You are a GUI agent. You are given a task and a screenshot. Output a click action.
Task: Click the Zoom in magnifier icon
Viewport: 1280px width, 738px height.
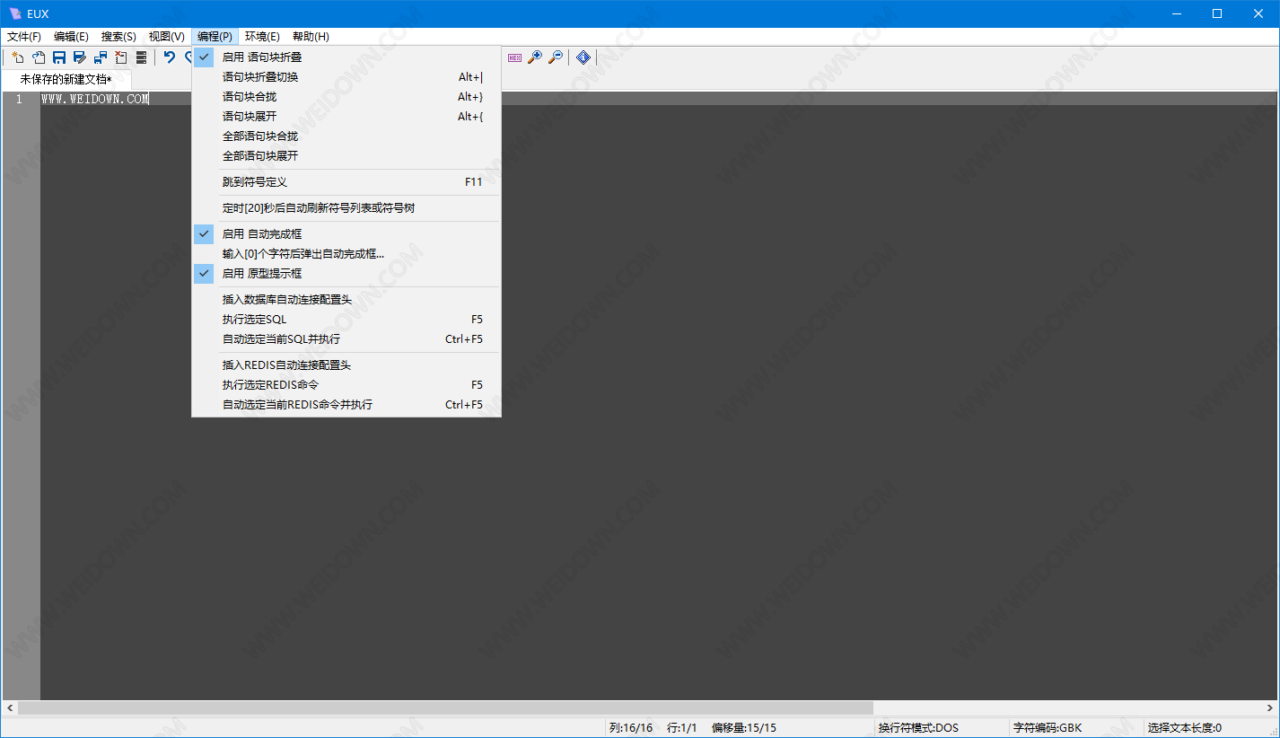[x=535, y=57]
